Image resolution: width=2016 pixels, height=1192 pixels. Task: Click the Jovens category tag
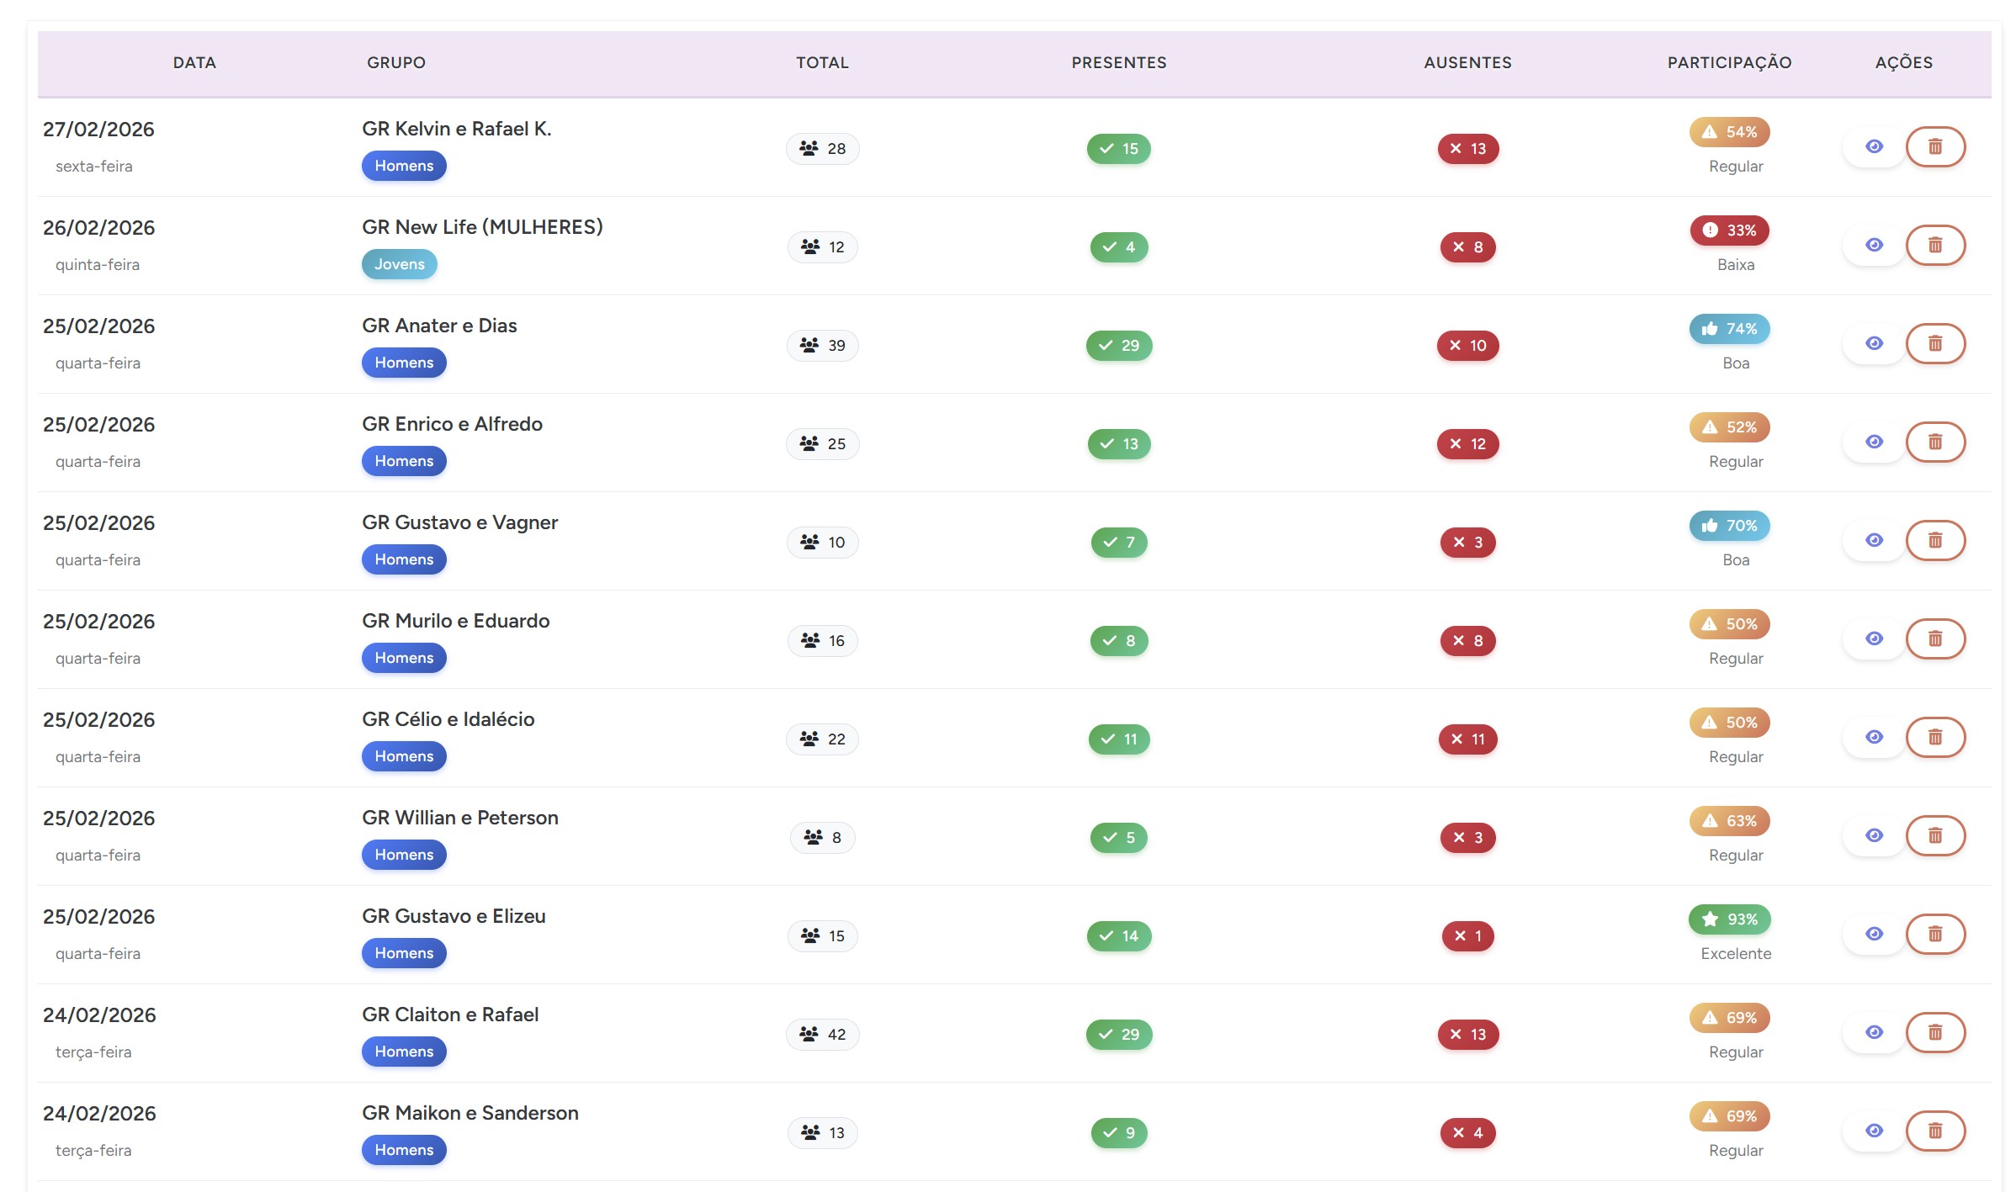click(x=399, y=264)
